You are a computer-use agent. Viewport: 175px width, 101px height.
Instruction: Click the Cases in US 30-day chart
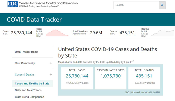[57, 33]
